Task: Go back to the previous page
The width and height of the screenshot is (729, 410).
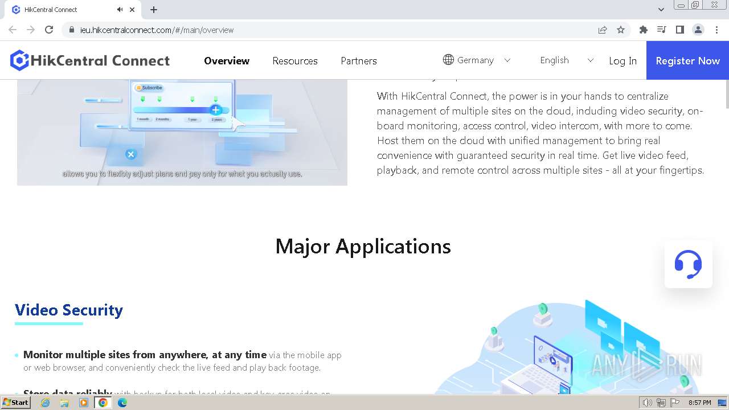Action: point(13,30)
